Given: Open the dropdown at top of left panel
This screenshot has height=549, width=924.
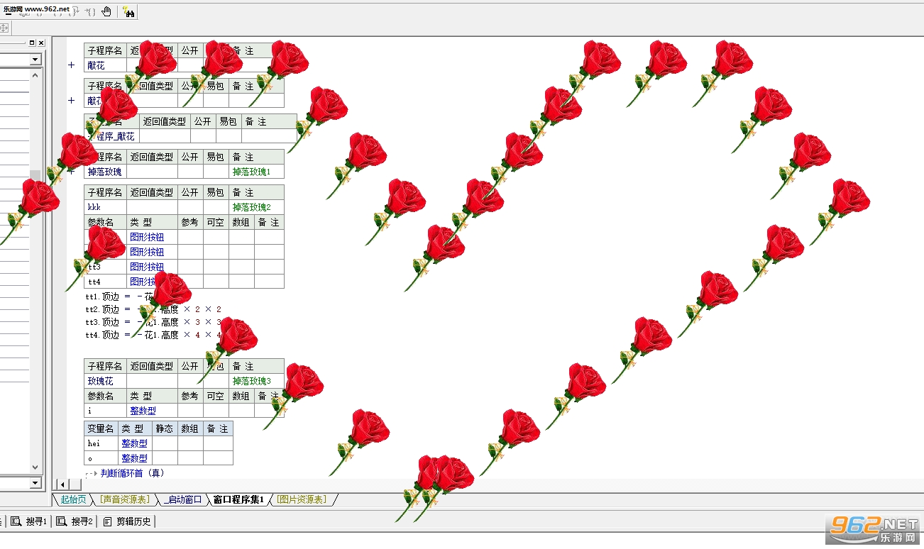Looking at the screenshot, I should [35, 60].
